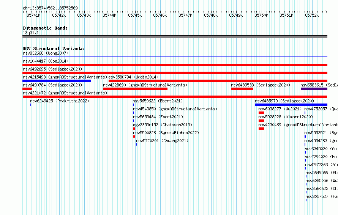Select the nsv6490784 (Sedlazeck2020) label
Image resolution: width=338 pixels, height=215 pixels.
click(x=52, y=85)
